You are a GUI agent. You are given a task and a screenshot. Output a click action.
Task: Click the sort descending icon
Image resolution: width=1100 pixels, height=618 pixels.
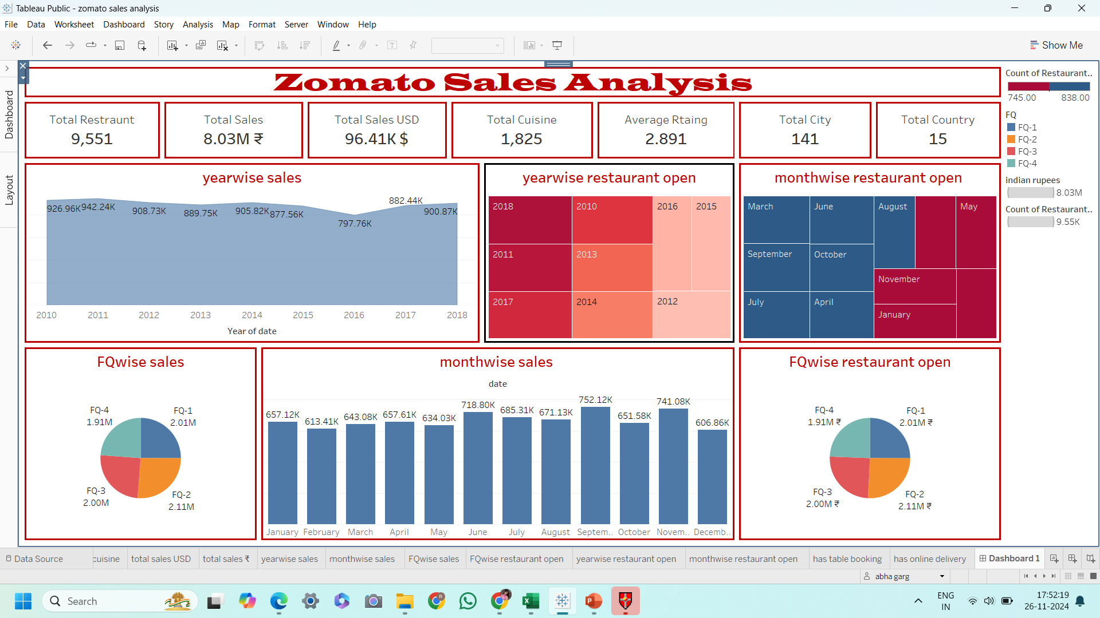tap(305, 45)
